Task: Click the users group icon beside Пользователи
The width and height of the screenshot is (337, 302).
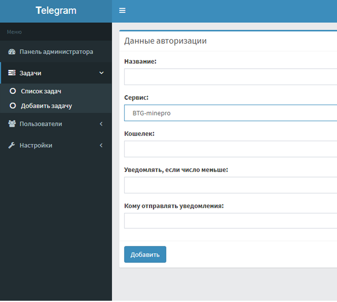Action: pyautogui.click(x=12, y=124)
